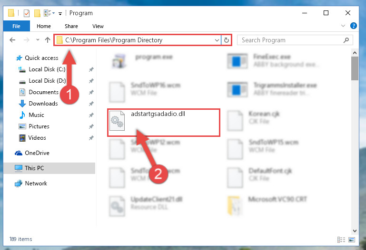The width and height of the screenshot is (366, 250).
Task: Open Local Disk (C:) in sidebar
Action: tap(47, 69)
